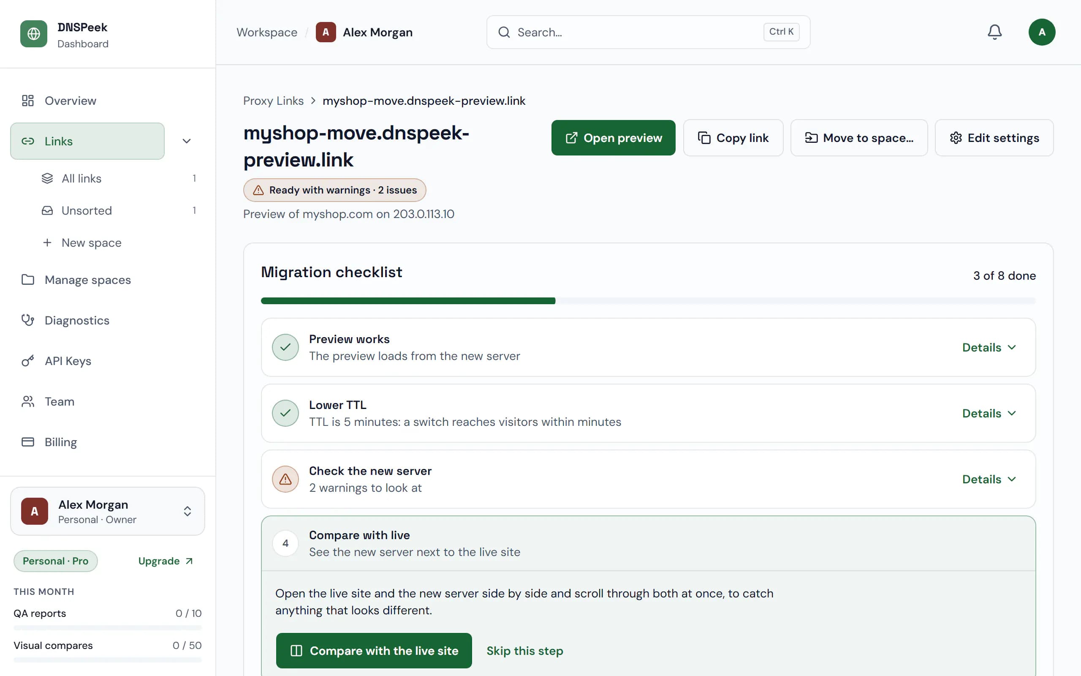The width and height of the screenshot is (1081, 676).
Task: Expand Details for Check the new server
Action: tap(989, 479)
